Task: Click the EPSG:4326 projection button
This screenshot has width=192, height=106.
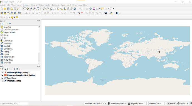Action: coord(183,103)
